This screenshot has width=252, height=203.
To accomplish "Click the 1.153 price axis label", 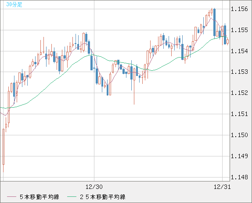I will [239, 72].
